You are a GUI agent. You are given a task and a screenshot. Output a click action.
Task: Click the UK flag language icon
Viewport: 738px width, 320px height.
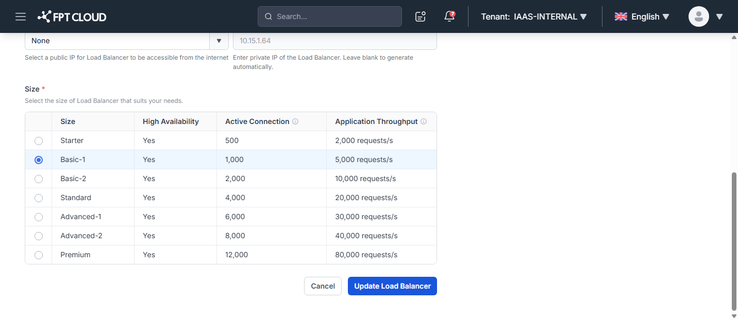point(621,16)
